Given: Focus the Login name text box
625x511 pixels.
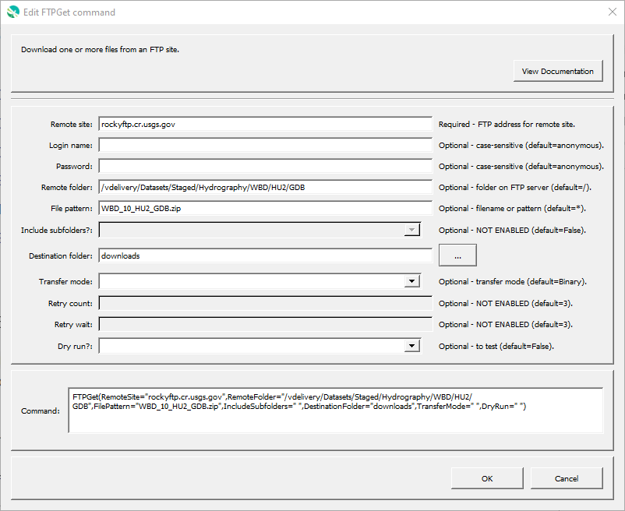Looking at the screenshot, I should [265, 145].
